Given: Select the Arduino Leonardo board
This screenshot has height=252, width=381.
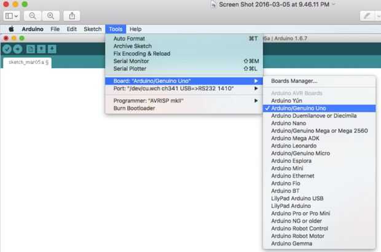Looking at the screenshot, I should 320,146.
